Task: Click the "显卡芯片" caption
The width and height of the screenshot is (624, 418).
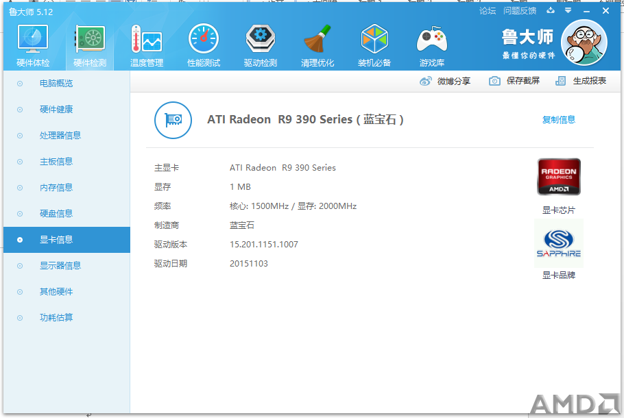Action: pyautogui.click(x=559, y=210)
